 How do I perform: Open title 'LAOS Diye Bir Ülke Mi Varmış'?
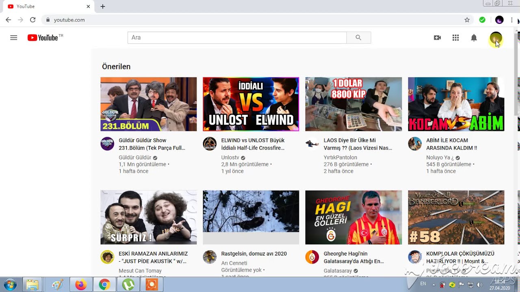358,144
